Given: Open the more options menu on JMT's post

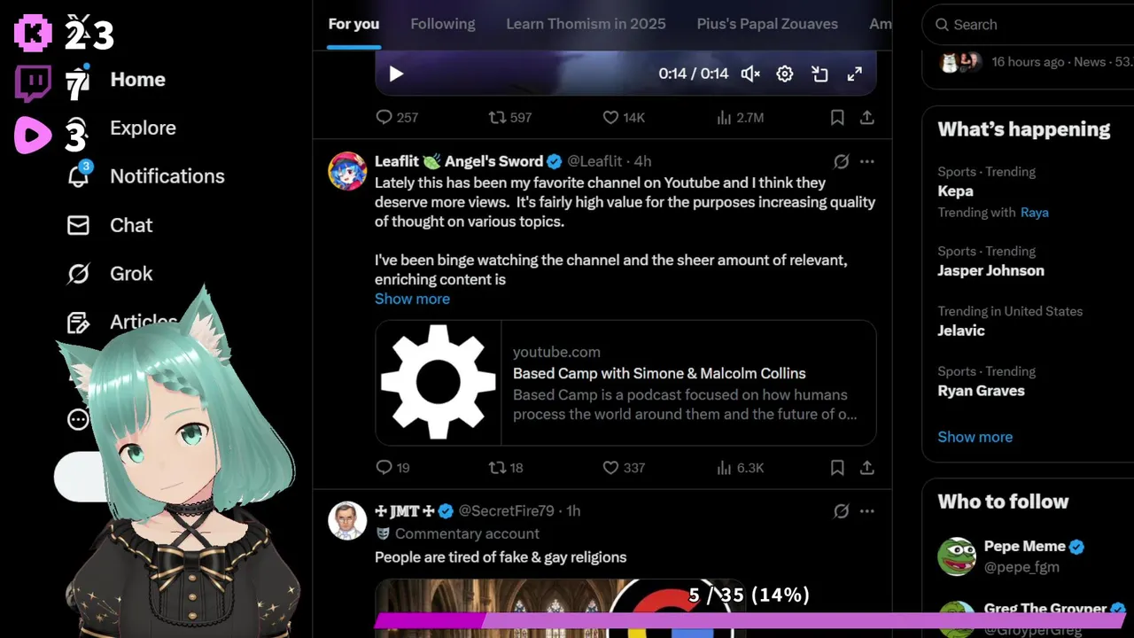Looking at the screenshot, I should [x=867, y=510].
